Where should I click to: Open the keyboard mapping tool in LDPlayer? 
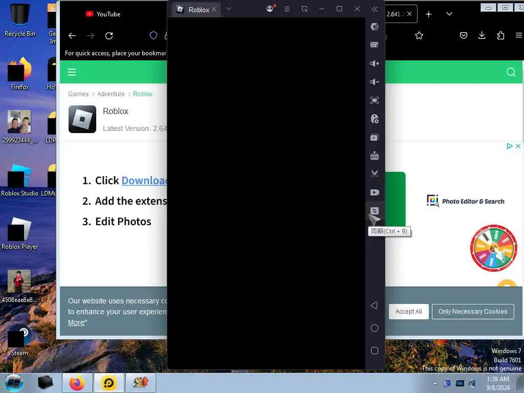(x=374, y=45)
